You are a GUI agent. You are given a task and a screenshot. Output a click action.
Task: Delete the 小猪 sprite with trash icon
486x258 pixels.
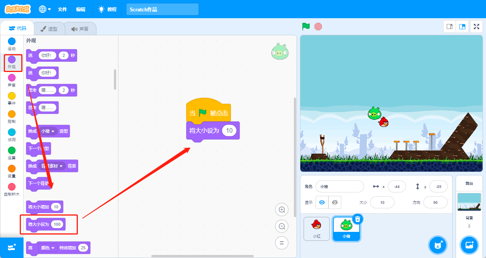coord(358,219)
